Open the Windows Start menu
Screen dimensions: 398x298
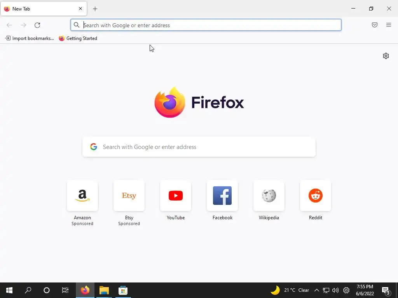coord(9,290)
